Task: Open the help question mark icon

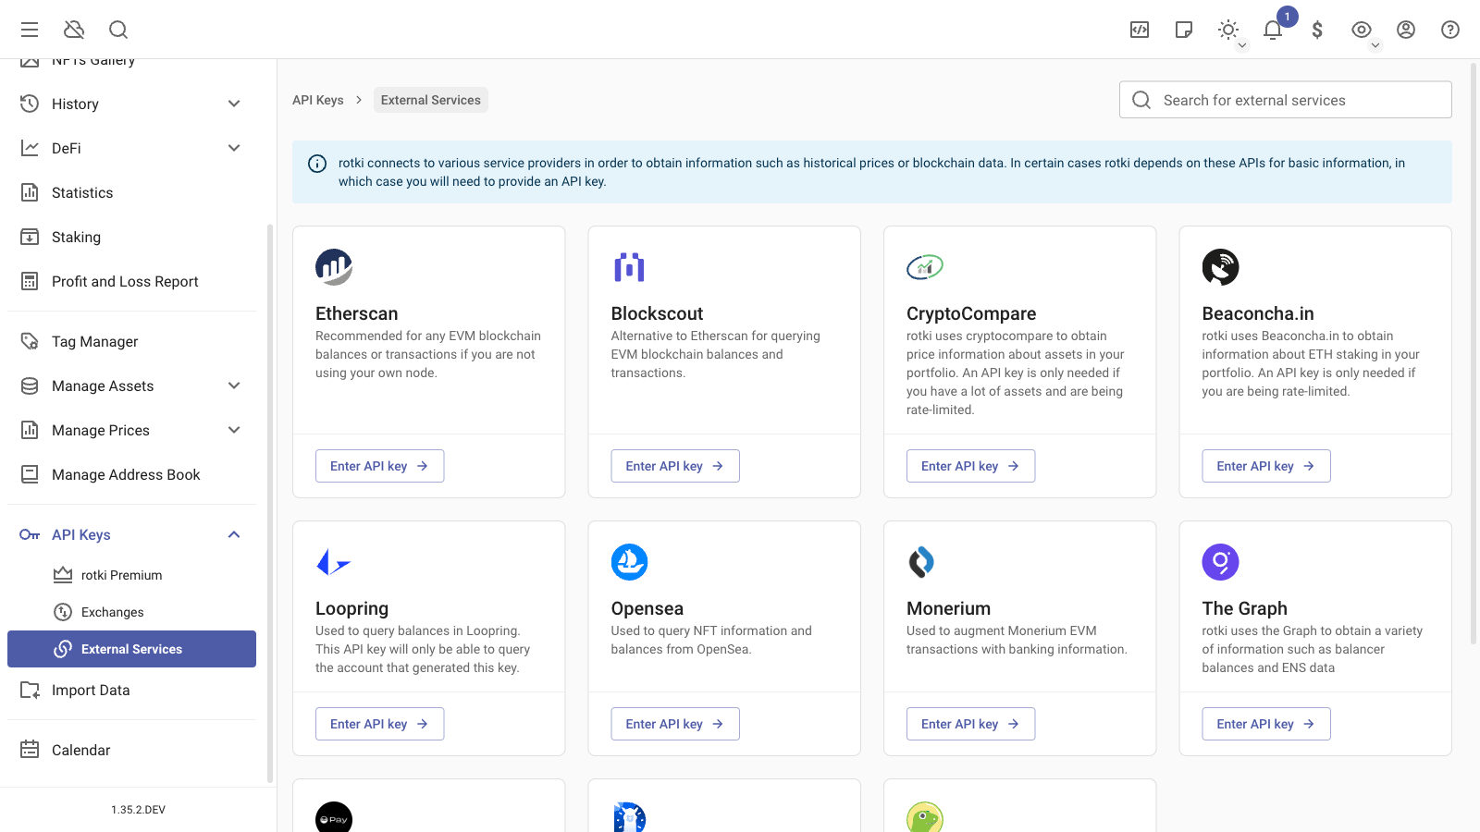Action: click(1450, 30)
